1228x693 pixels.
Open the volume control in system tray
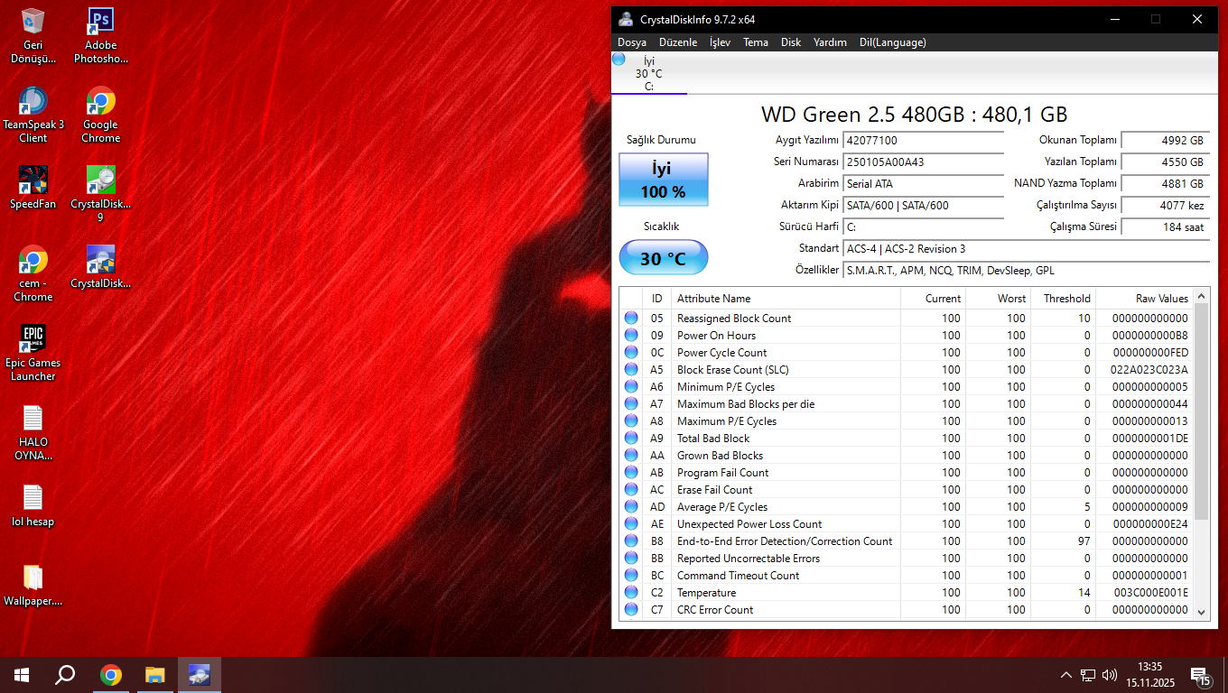(1110, 675)
